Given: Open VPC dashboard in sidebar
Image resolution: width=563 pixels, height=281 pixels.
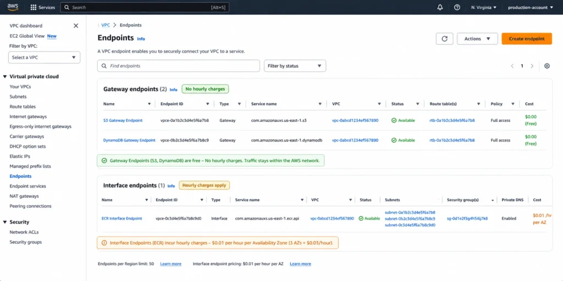Looking at the screenshot, I should click(x=26, y=26).
